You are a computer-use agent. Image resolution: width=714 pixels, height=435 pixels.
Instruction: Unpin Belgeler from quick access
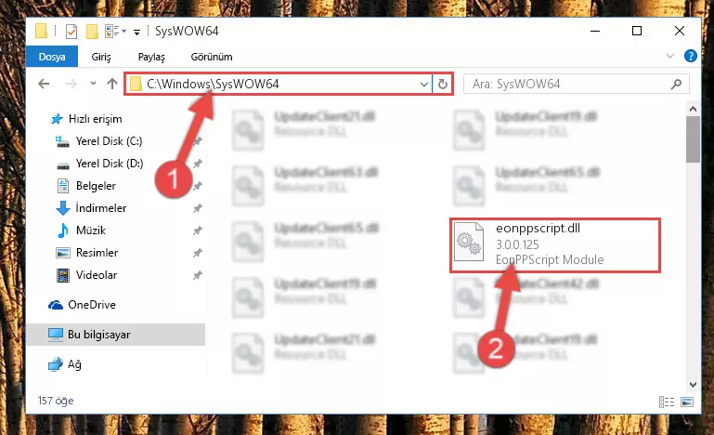click(197, 186)
